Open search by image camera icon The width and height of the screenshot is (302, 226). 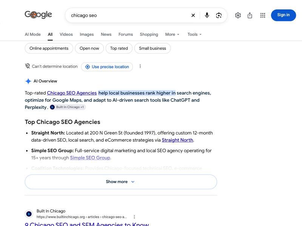pyautogui.click(x=219, y=15)
